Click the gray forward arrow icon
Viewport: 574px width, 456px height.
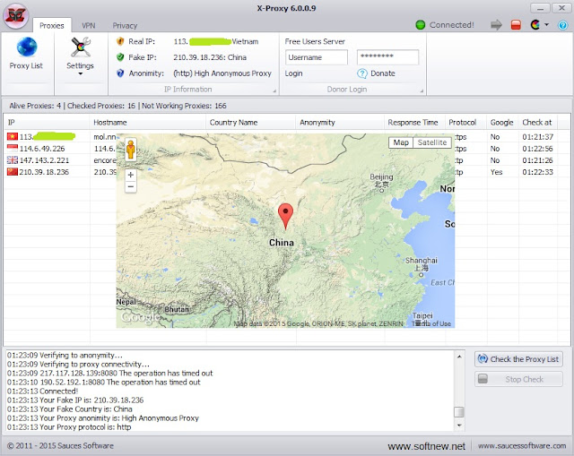coord(496,25)
